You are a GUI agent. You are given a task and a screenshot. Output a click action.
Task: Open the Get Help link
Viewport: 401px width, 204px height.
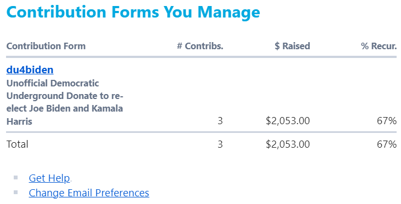tap(49, 178)
